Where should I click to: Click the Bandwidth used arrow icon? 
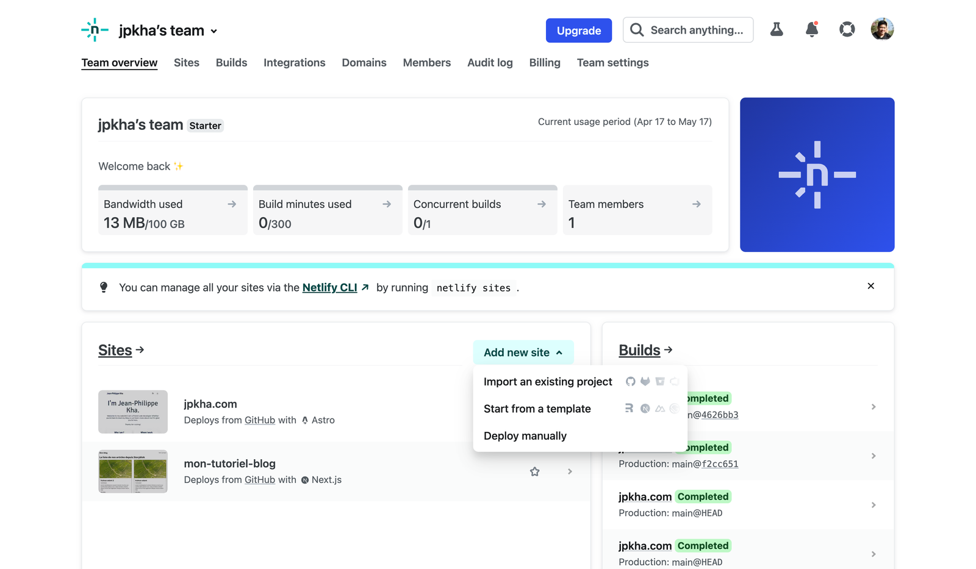click(232, 204)
